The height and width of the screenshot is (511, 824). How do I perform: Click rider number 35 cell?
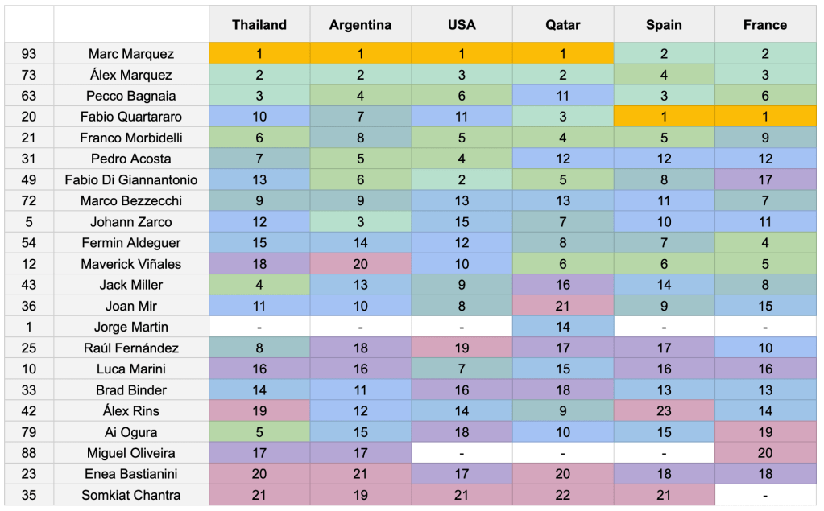point(29,495)
